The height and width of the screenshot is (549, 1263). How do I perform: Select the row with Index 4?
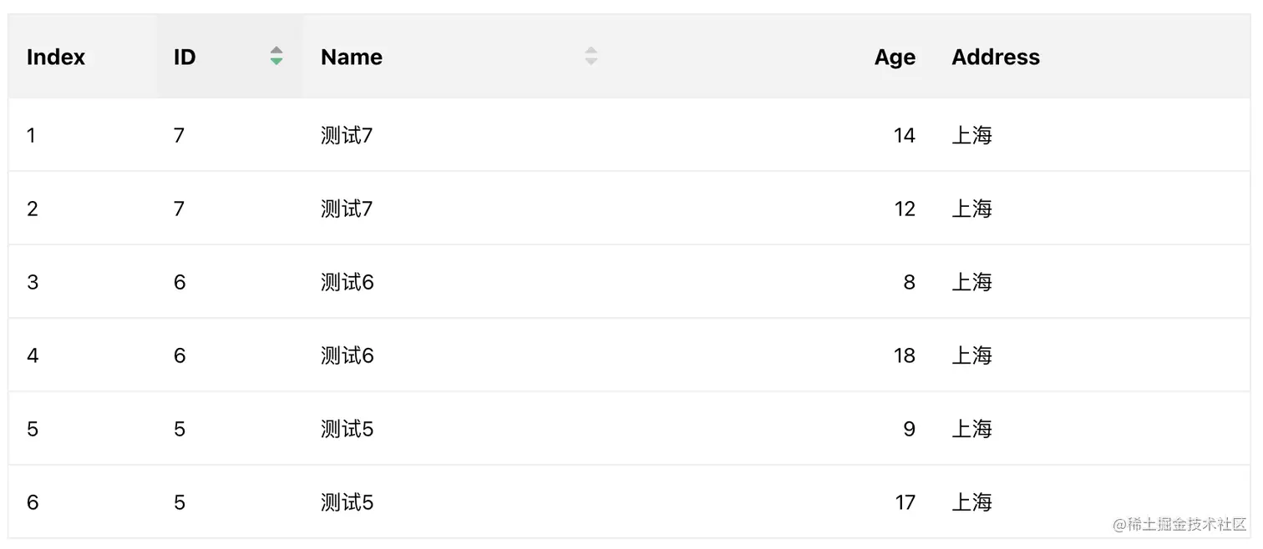pyautogui.click(x=630, y=355)
